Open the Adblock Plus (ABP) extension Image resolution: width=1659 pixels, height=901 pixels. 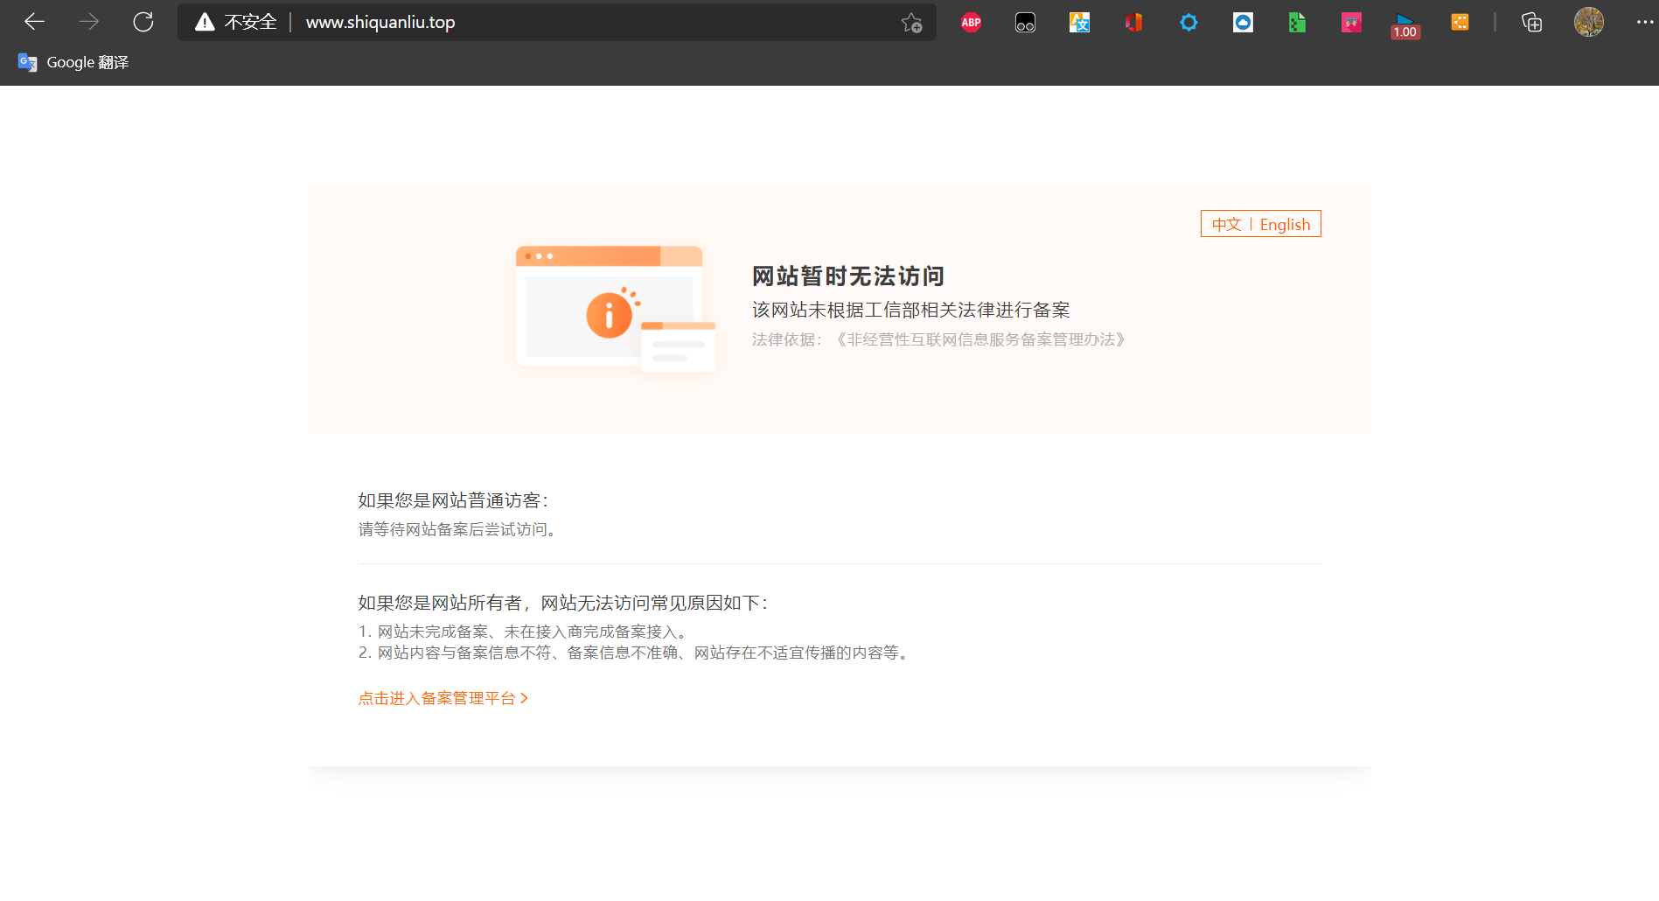coord(971,23)
